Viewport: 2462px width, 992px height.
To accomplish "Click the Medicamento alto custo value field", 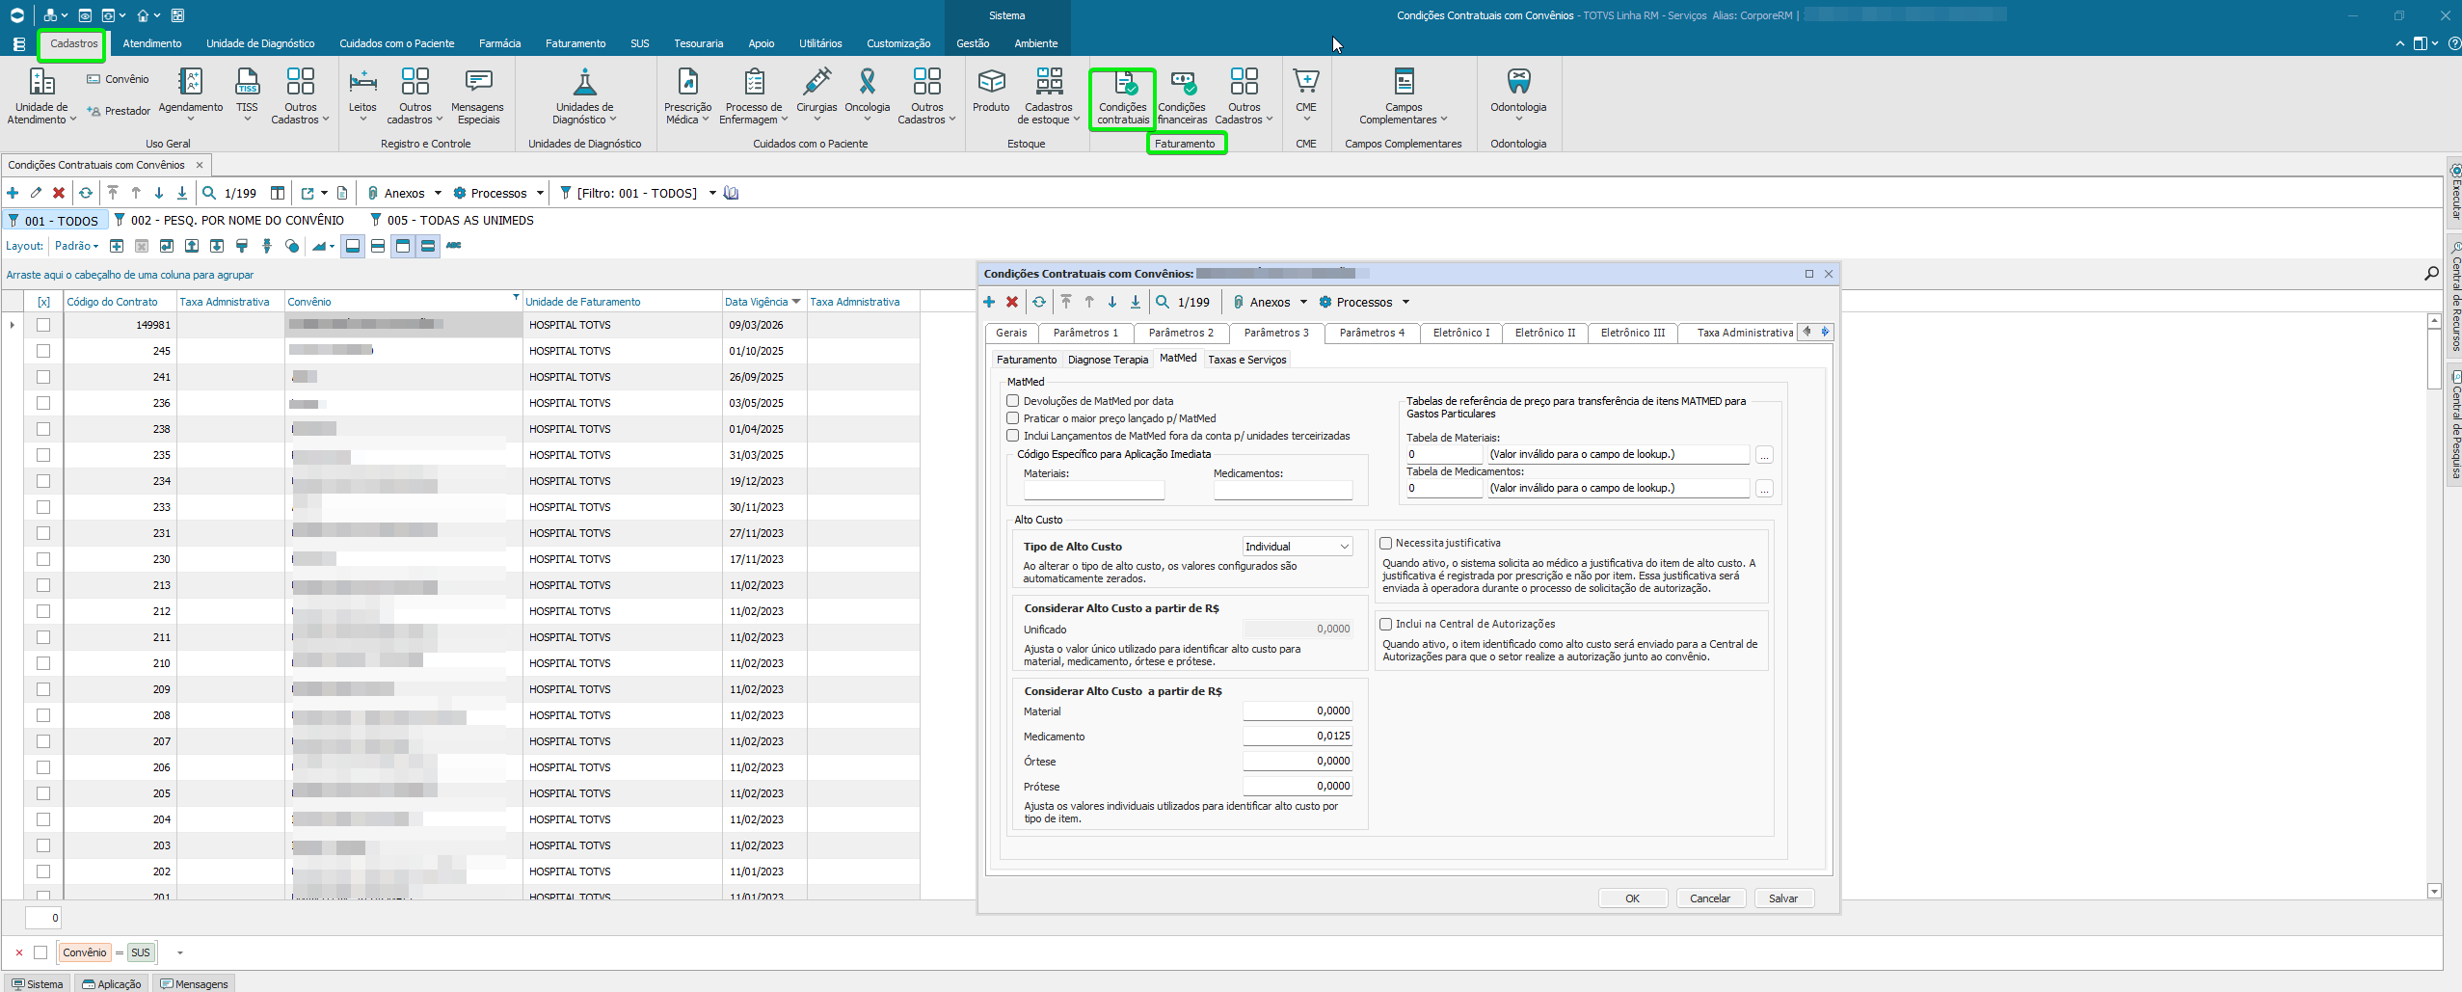I will [x=1298, y=737].
